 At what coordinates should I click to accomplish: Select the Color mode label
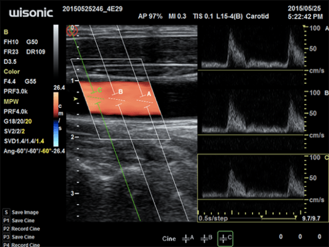[x=12, y=71]
